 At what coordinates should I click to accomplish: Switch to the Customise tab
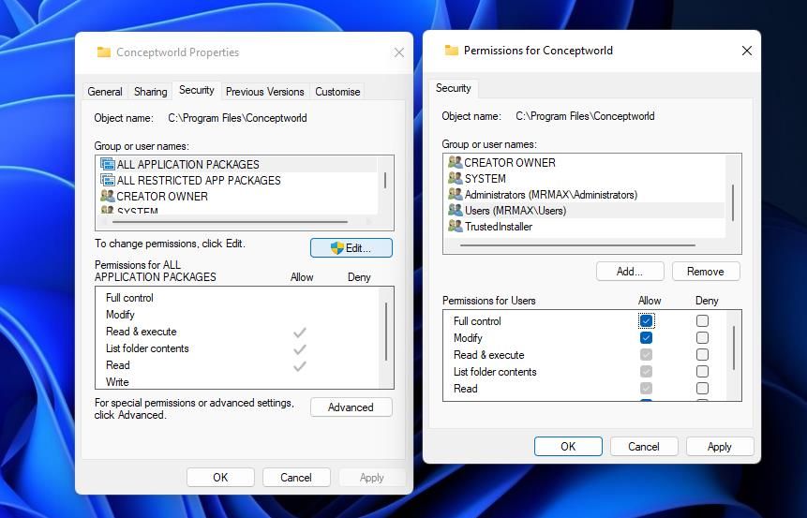[x=337, y=92]
